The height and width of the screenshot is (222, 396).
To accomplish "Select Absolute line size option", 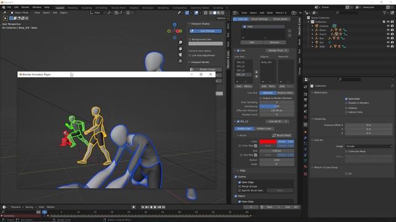I will click(x=268, y=93).
